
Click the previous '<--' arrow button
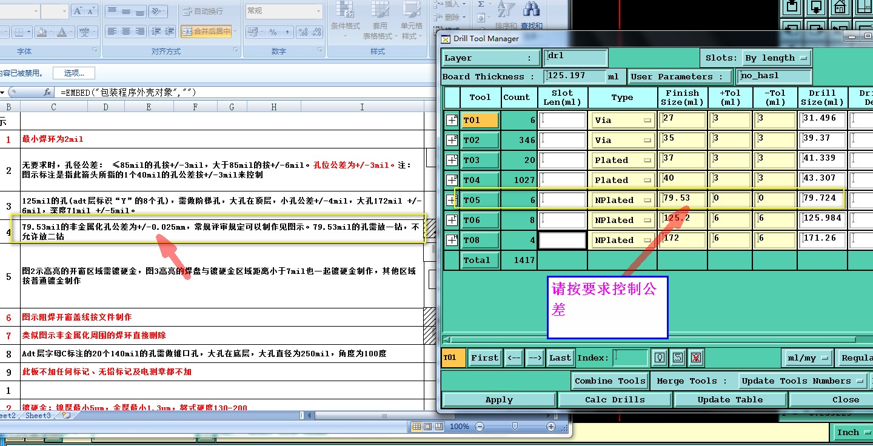click(513, 358)
